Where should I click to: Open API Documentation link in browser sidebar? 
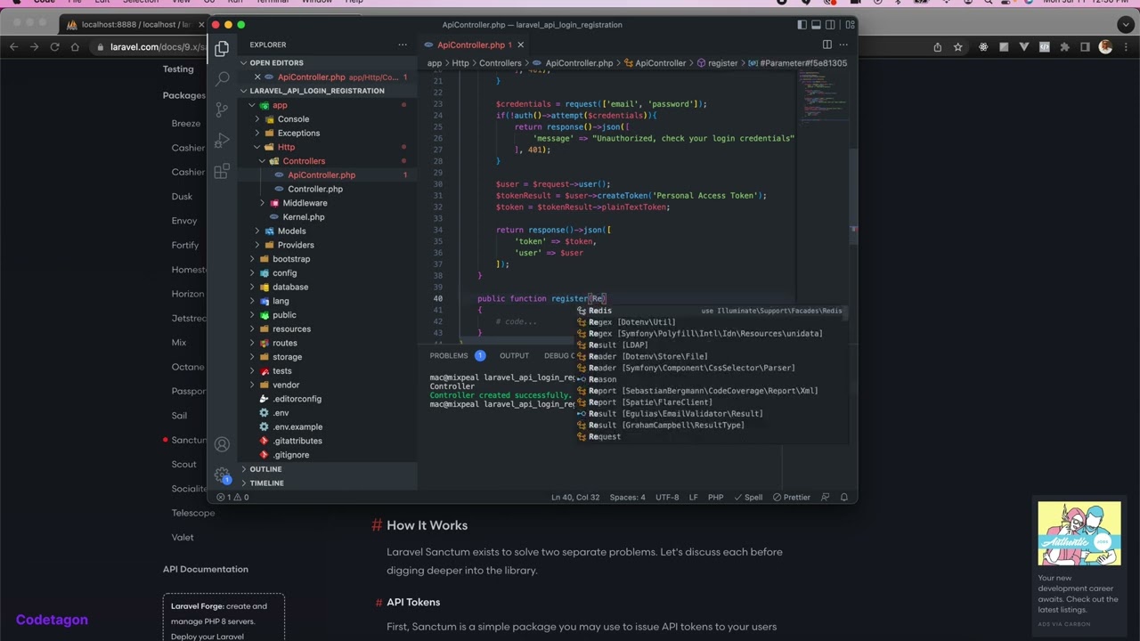click(205, 569)
